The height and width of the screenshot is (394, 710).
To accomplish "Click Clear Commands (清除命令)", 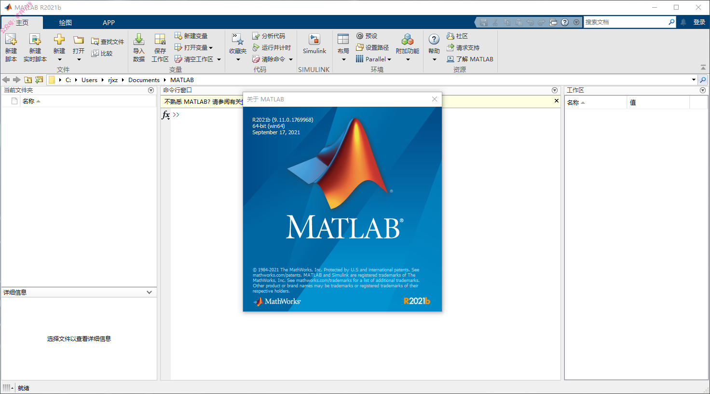I will tap(269, 59).
